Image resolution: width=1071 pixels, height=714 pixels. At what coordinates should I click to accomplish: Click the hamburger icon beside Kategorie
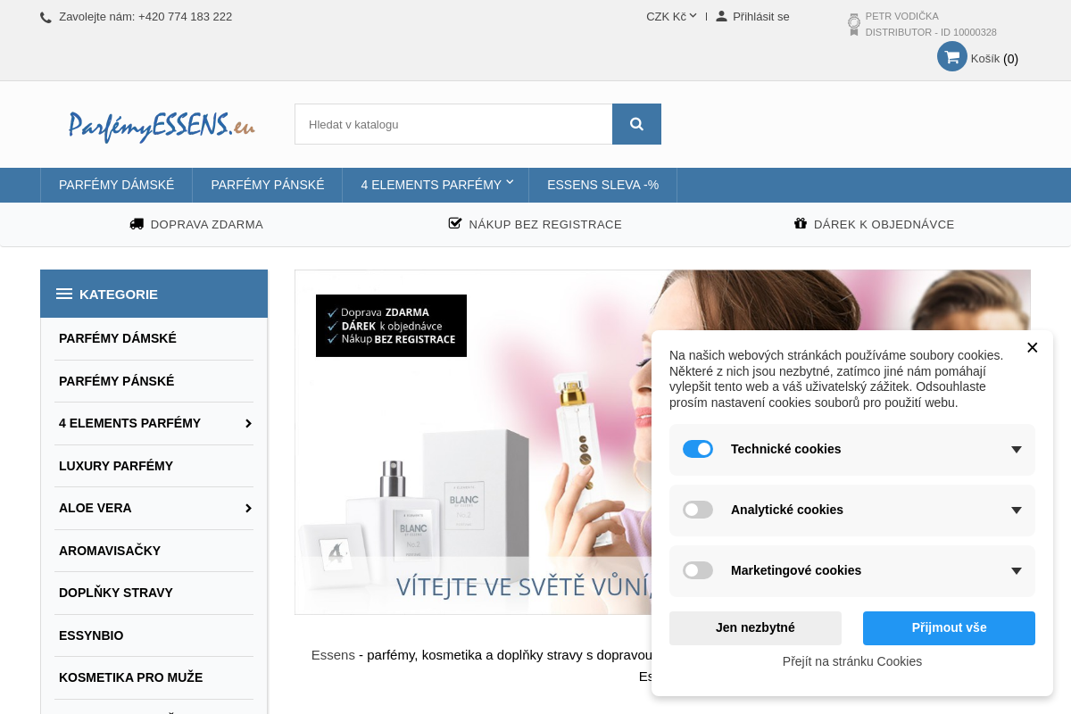click(64, 294)
